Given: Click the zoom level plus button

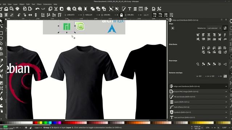Looking at the screenshot, I should [215, 127].
